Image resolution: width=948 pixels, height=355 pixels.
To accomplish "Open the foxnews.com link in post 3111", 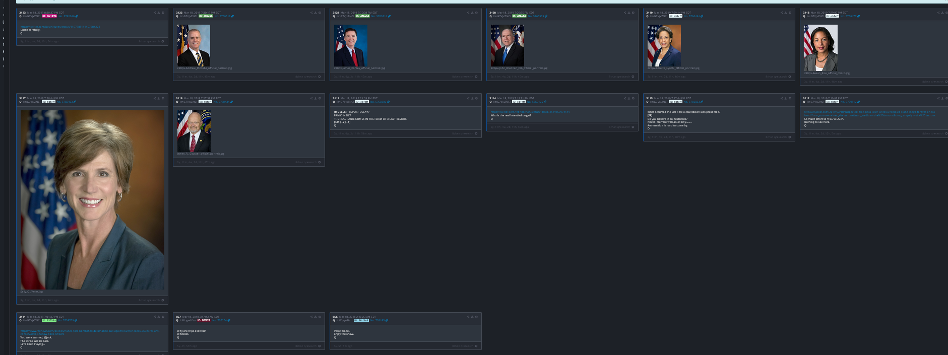I will pos(90,332).
